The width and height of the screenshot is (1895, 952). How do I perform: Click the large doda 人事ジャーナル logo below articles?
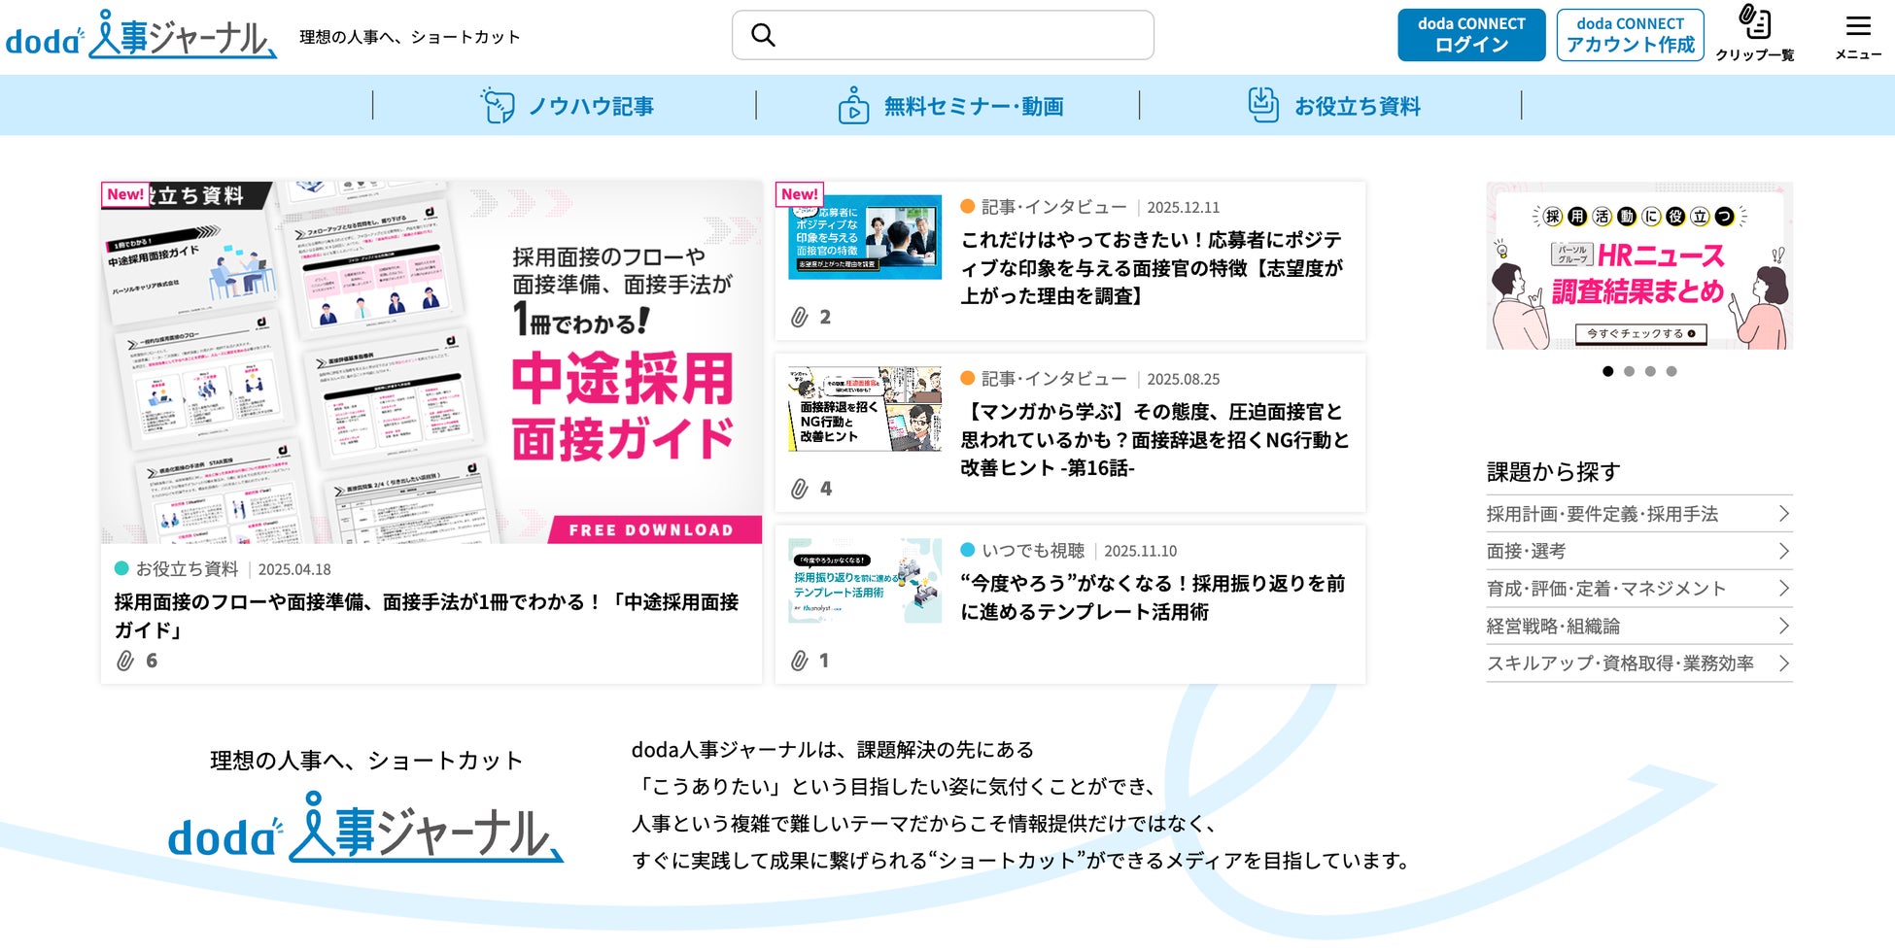[x=365, y=828]
